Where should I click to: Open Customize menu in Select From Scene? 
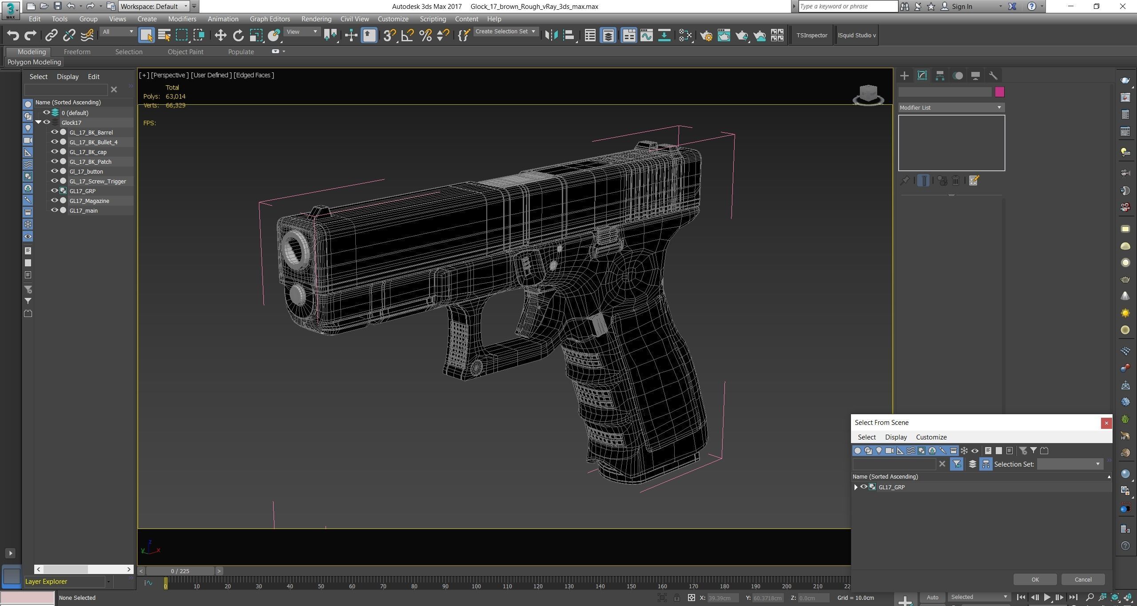(x=931, y=437)
